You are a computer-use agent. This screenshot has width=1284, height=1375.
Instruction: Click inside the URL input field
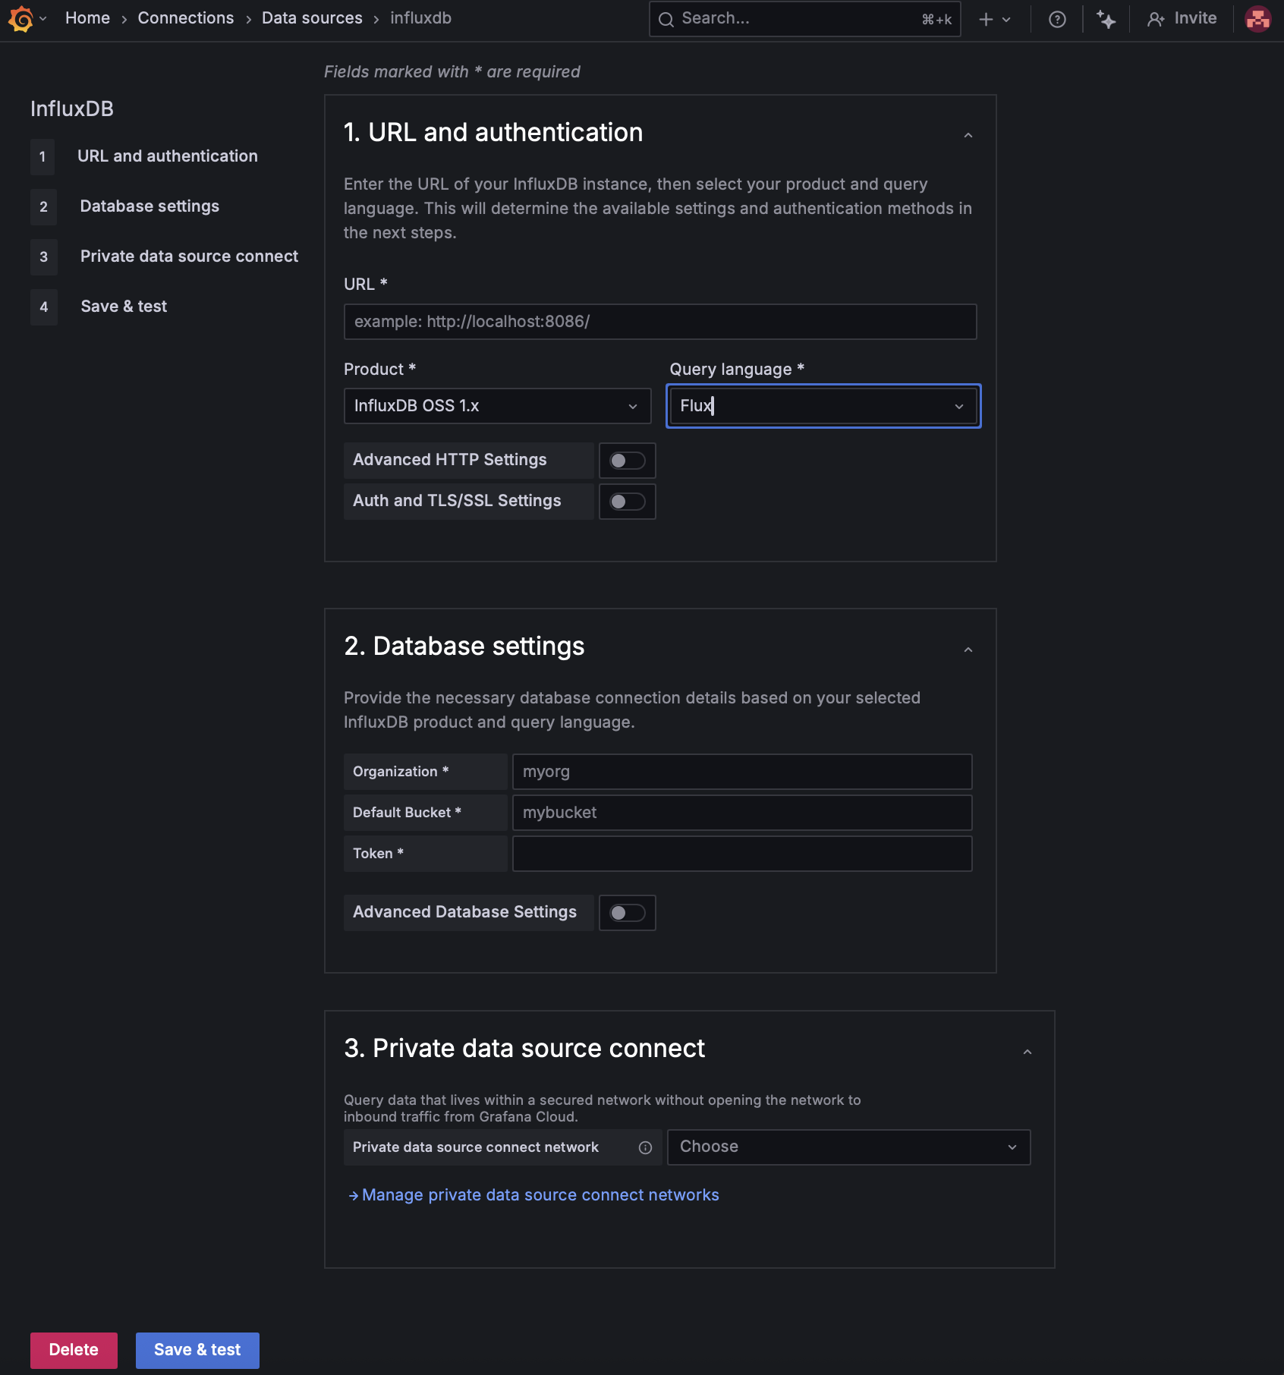[659, 321]
